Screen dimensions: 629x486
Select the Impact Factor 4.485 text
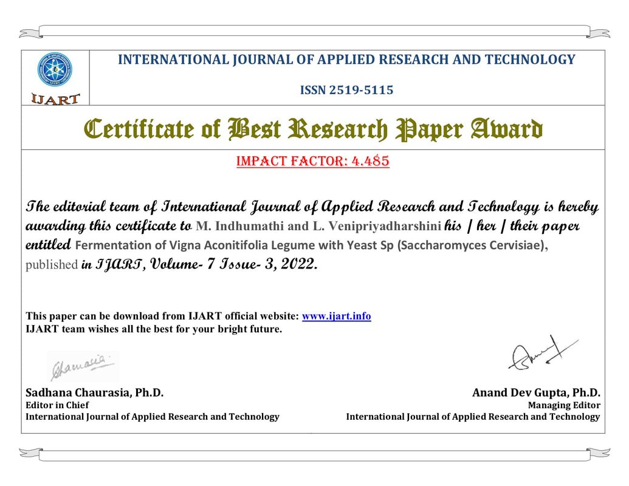point(313,161)
